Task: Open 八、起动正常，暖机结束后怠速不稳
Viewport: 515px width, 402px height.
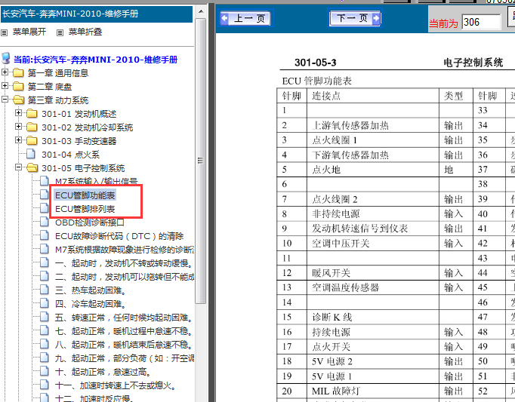Action: click(124, 345)
